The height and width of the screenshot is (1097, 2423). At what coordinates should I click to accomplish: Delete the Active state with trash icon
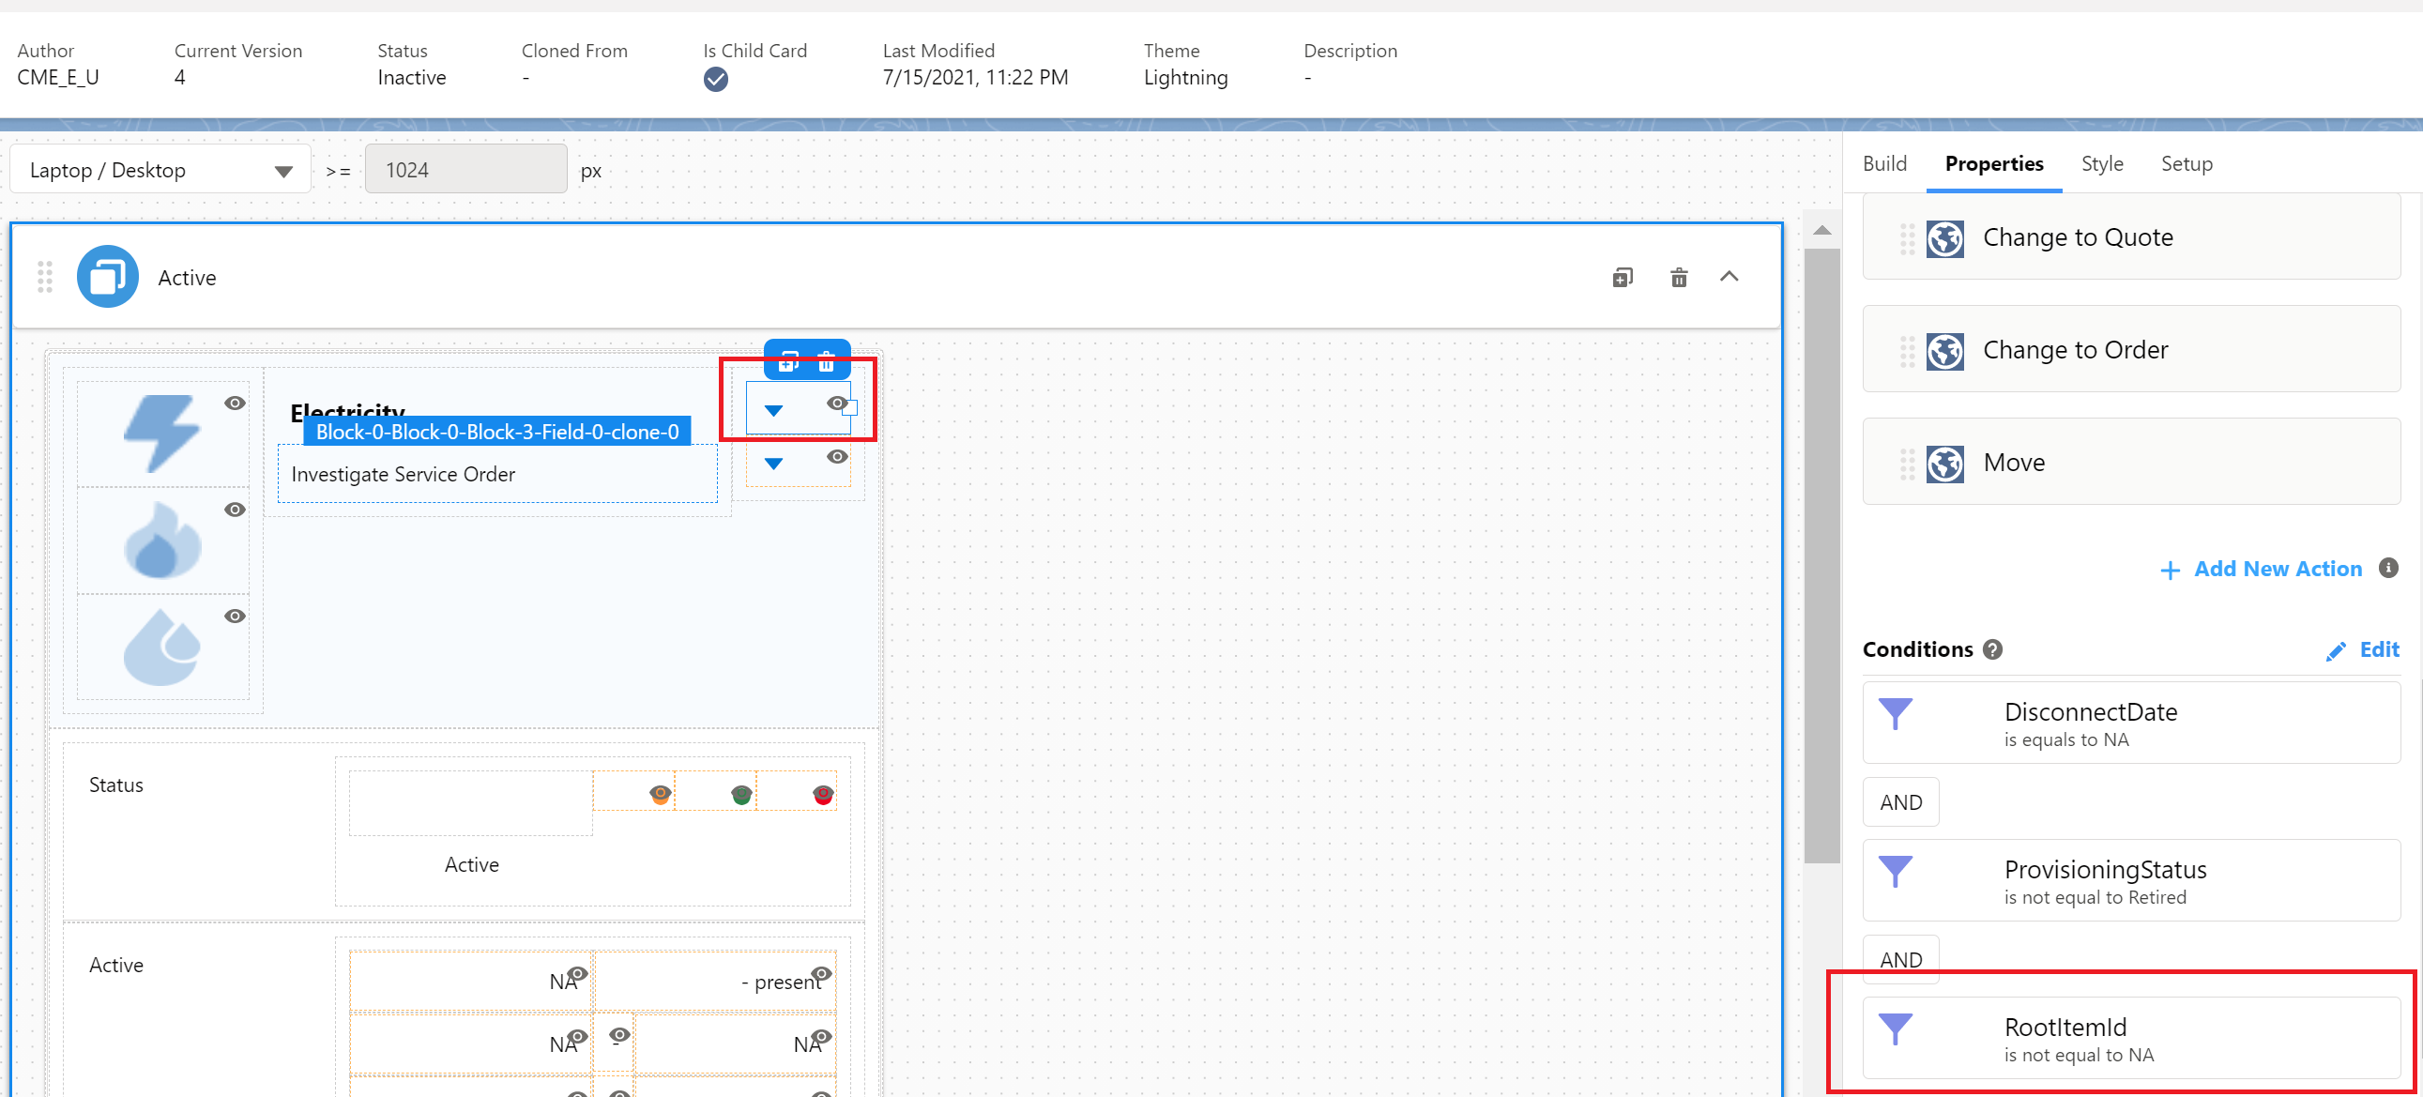pos(1680,277)
